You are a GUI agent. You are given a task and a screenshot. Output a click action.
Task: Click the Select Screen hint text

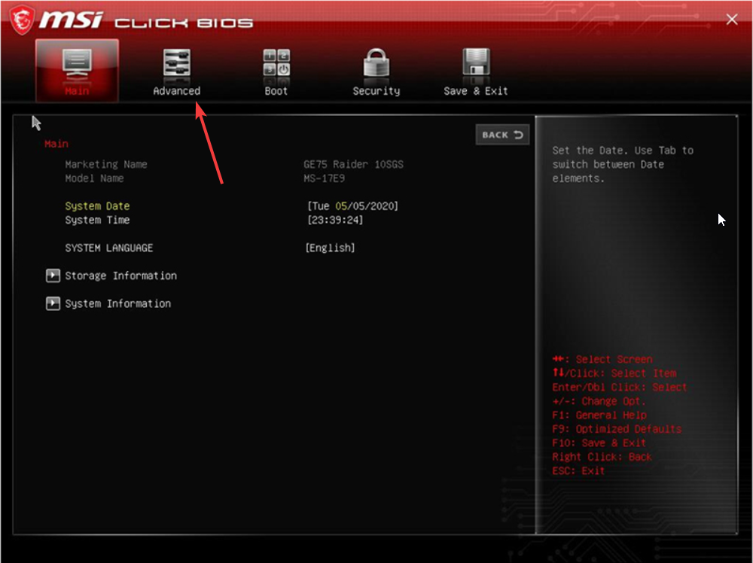(614, 360)
